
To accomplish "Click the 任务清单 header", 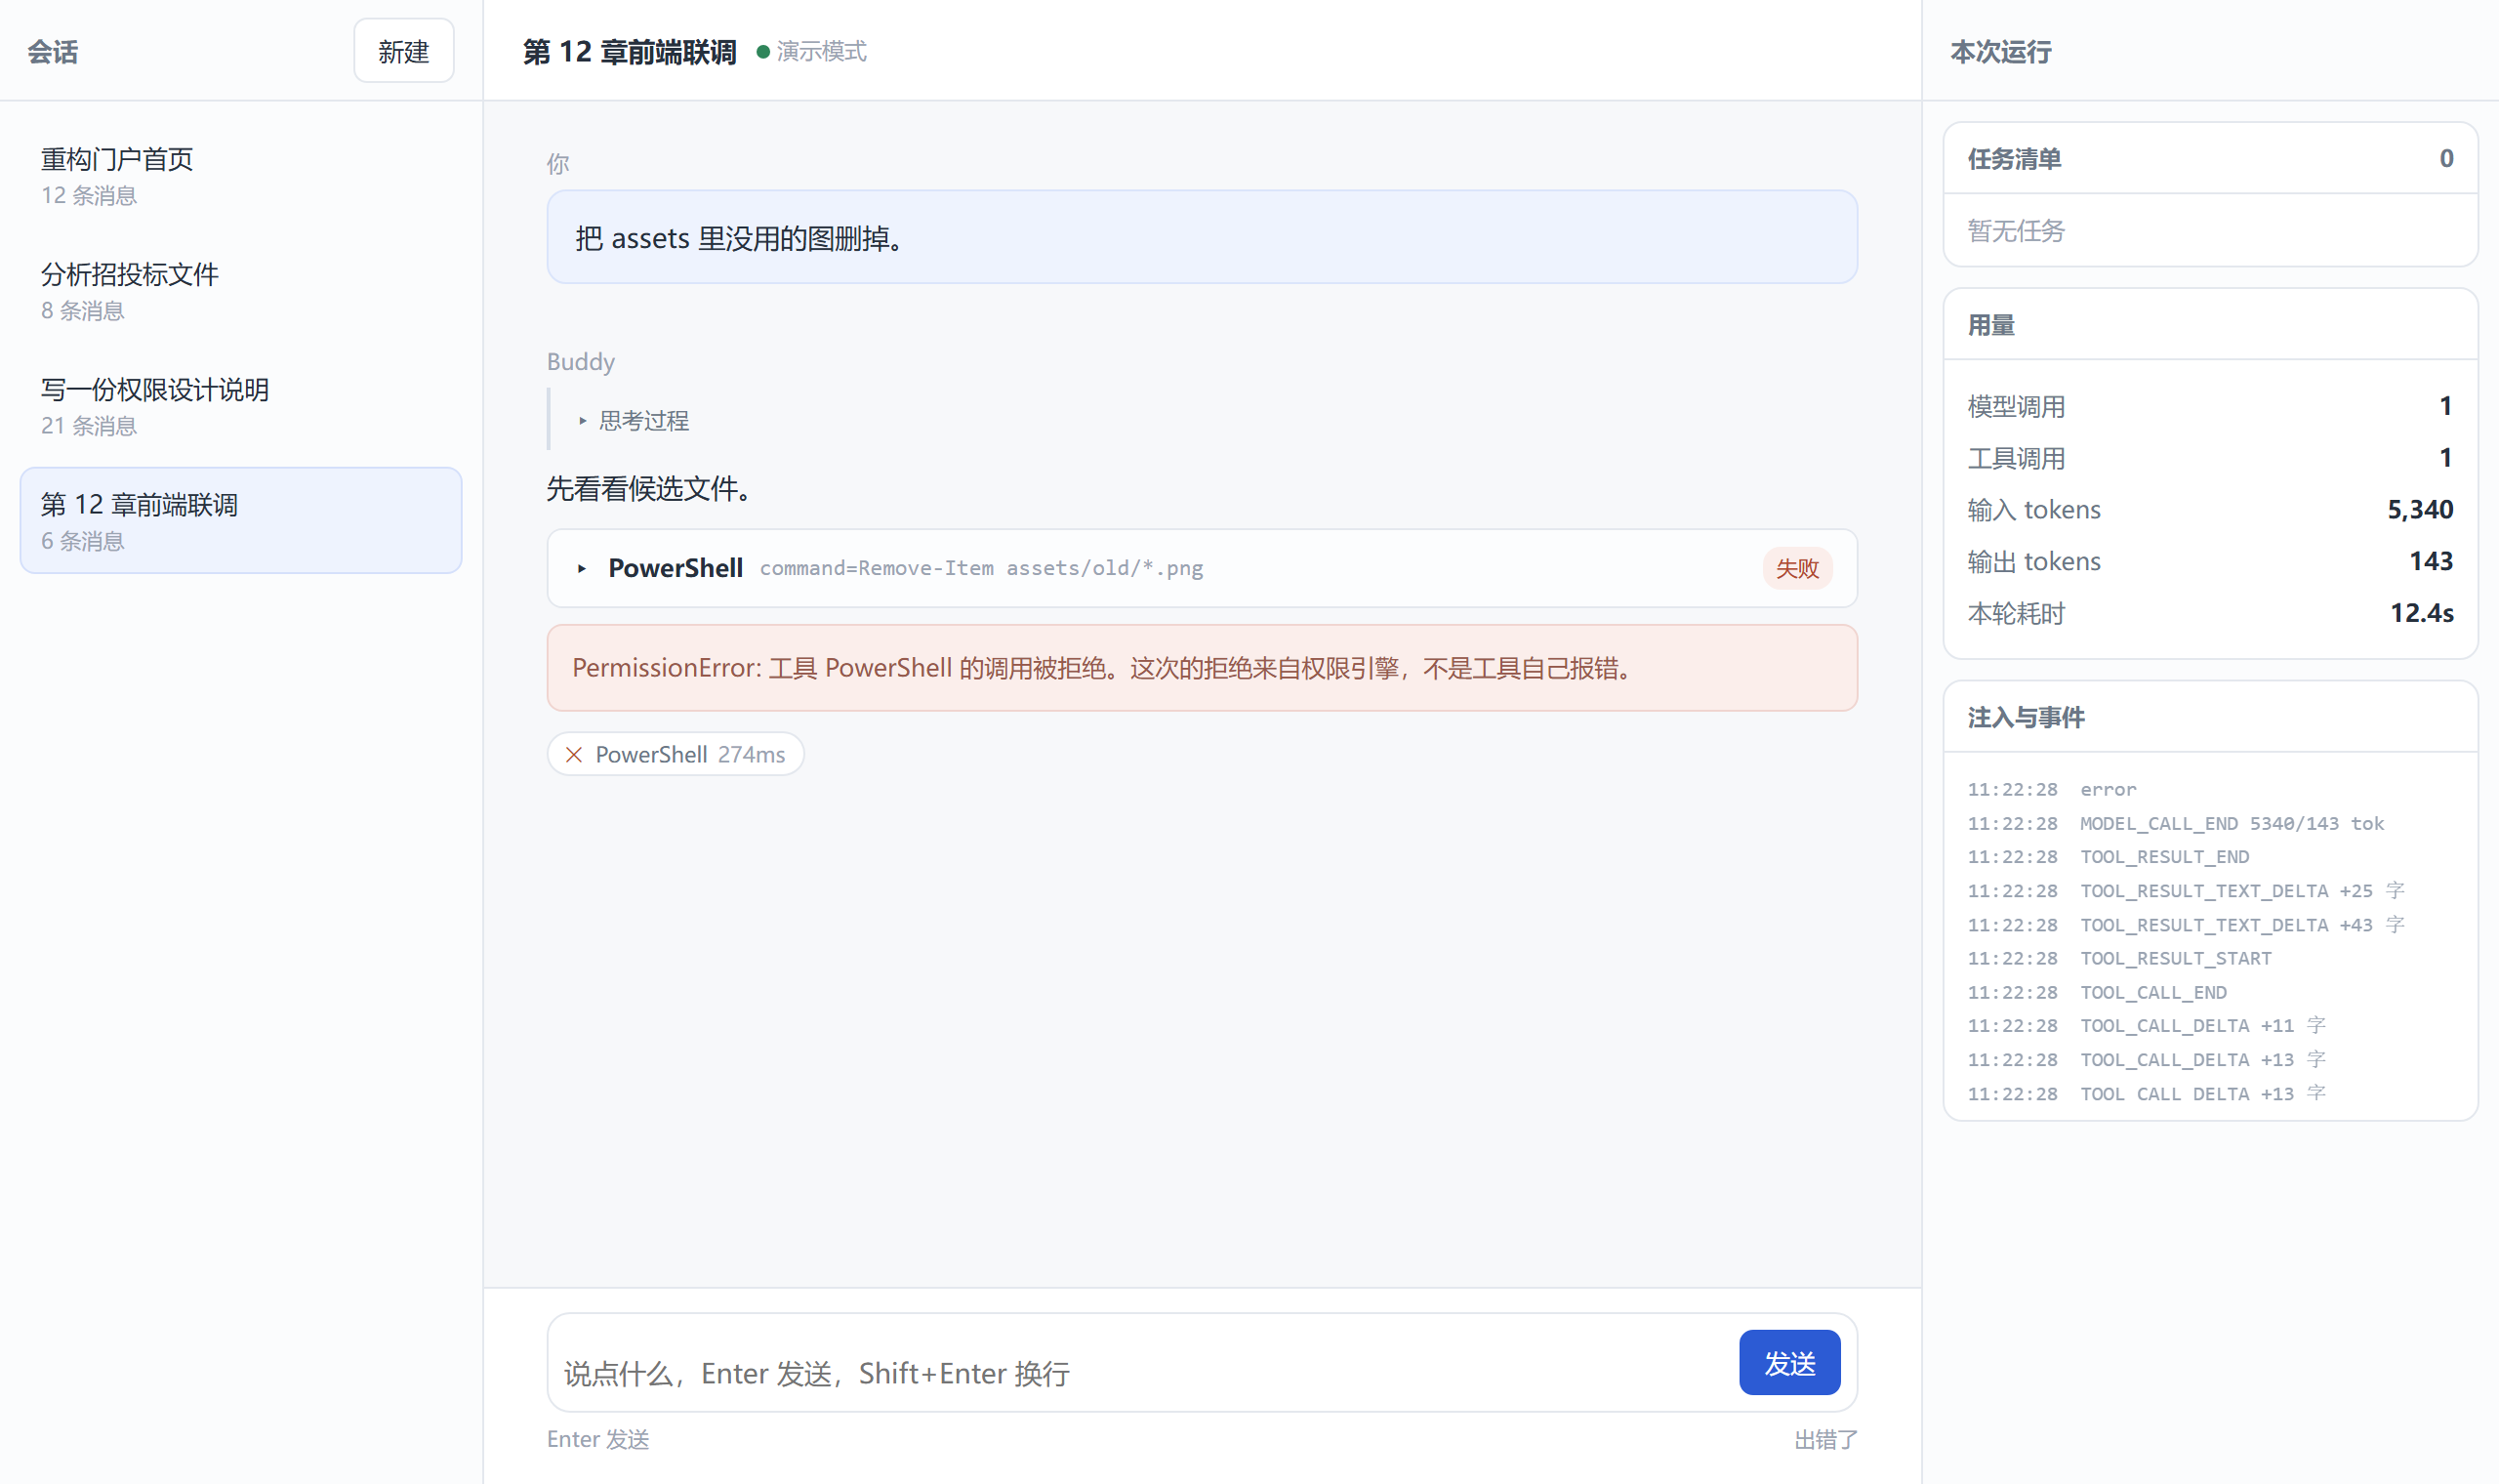I will [2210, 159].
